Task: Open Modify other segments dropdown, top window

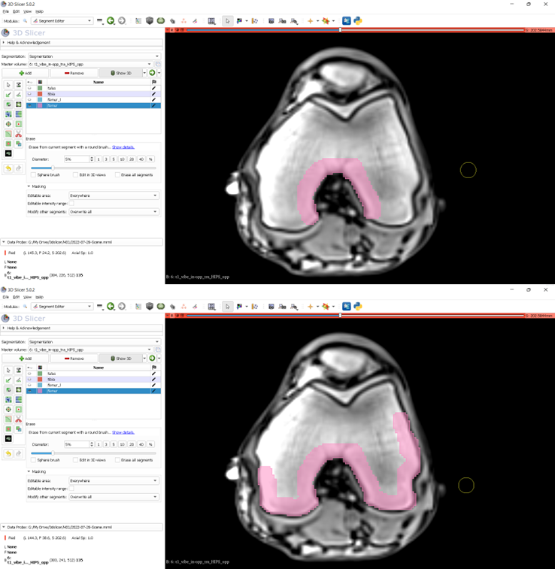Action: click(114, 211)
